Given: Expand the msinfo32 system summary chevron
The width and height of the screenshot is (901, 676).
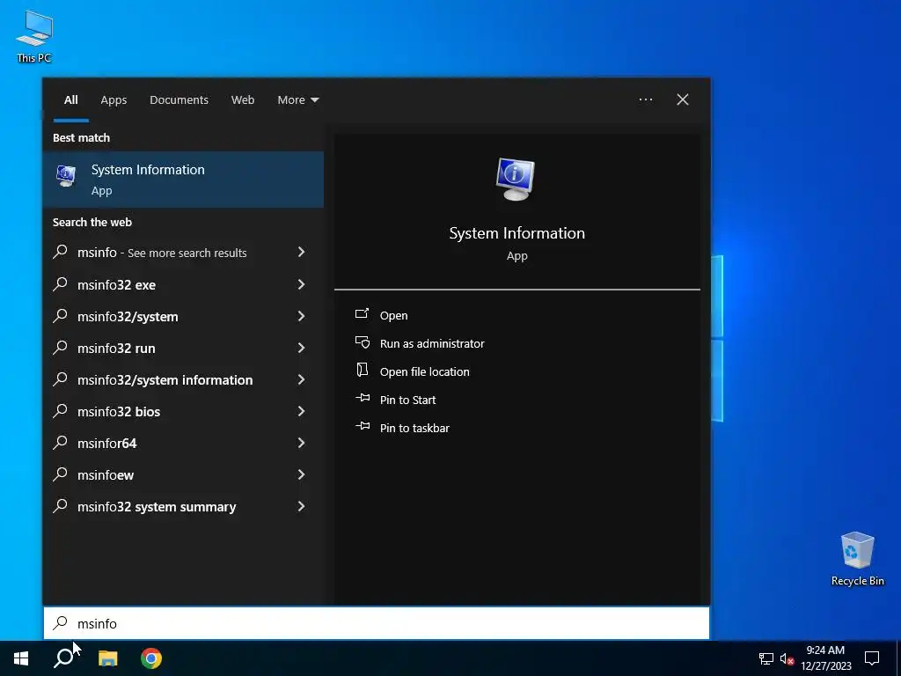Looking at the screenshot, I should pos(301,506).
